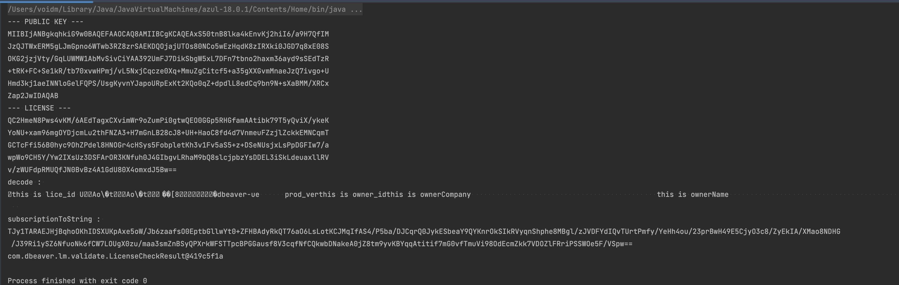
Task: Expand the folded java command ellipsis
Action: tap(356, 9)
